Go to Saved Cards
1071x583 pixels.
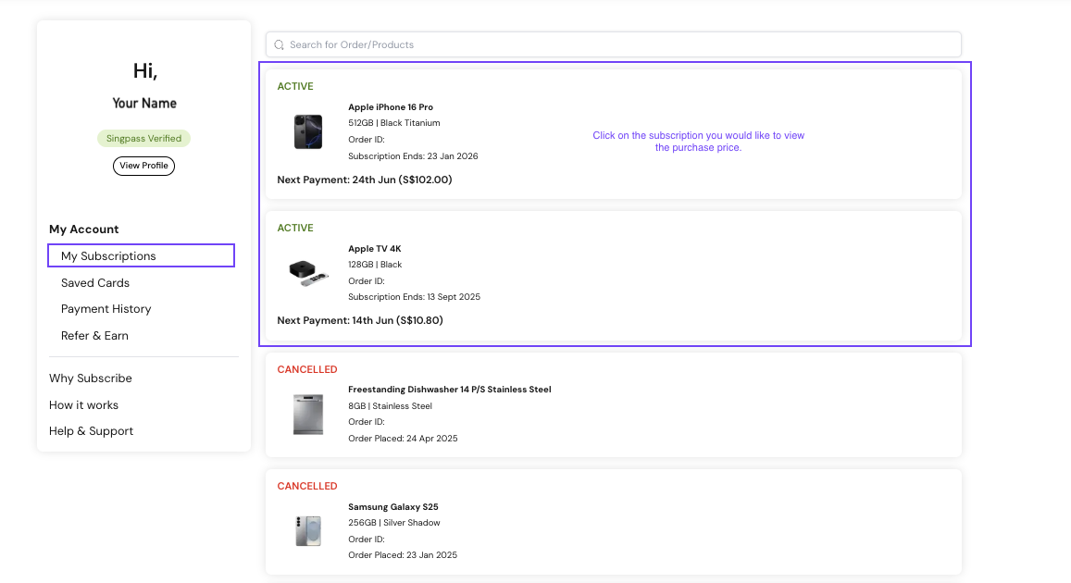(95, 282)
